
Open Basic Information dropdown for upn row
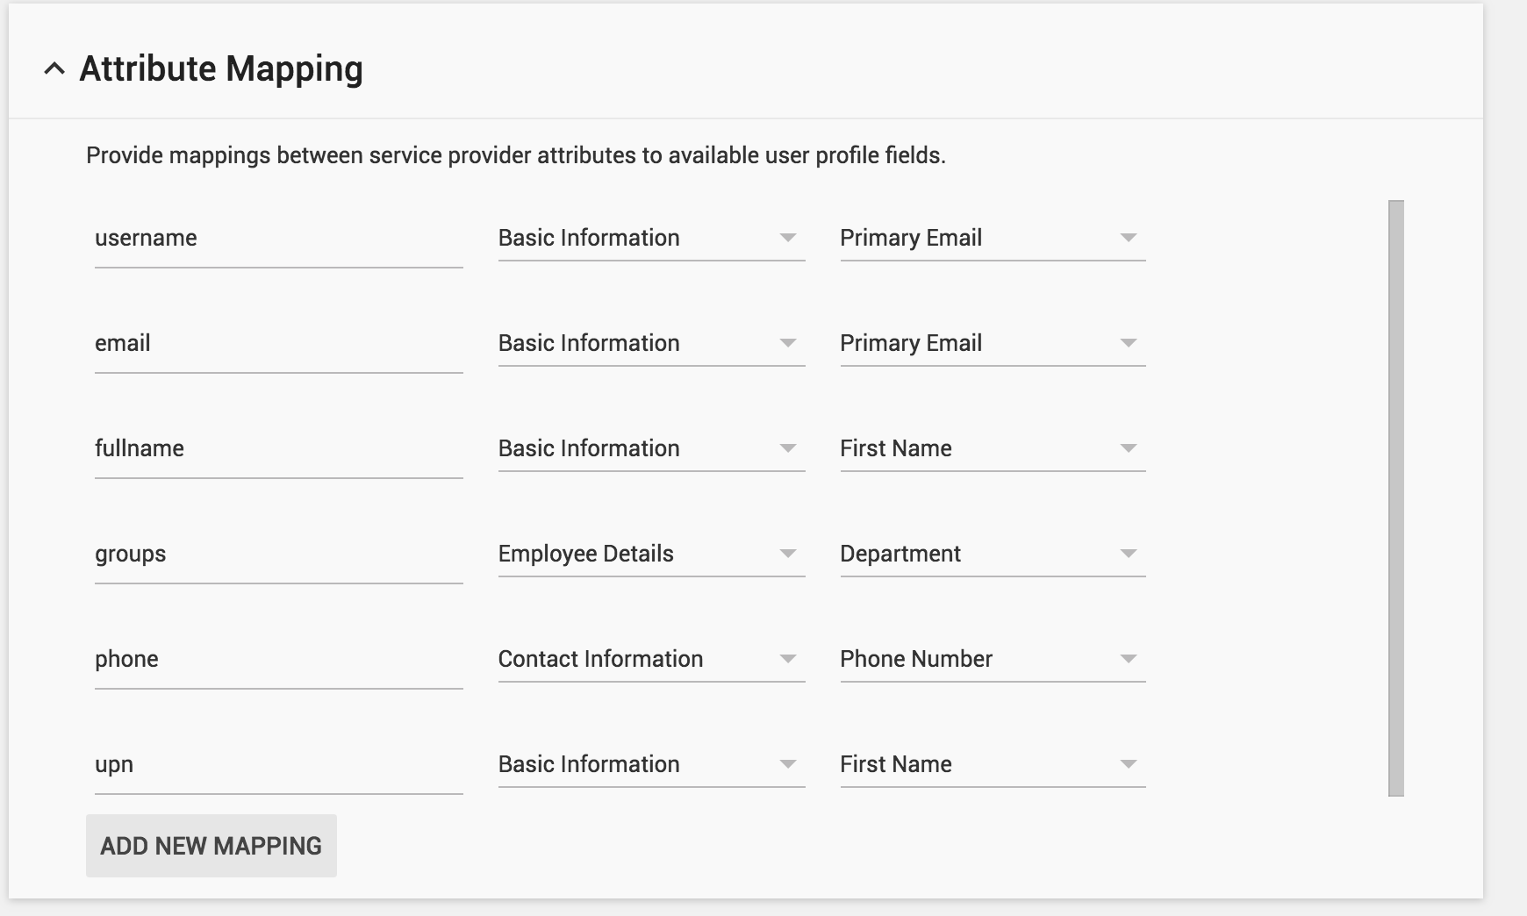[x=650, y=764]
